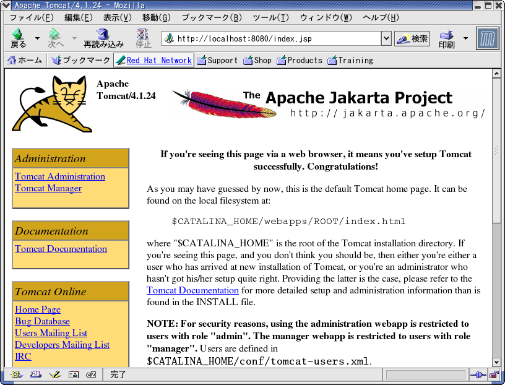Open Tomcat Documentation link in sidebar

pyautogui.click(x=61, y=249)
